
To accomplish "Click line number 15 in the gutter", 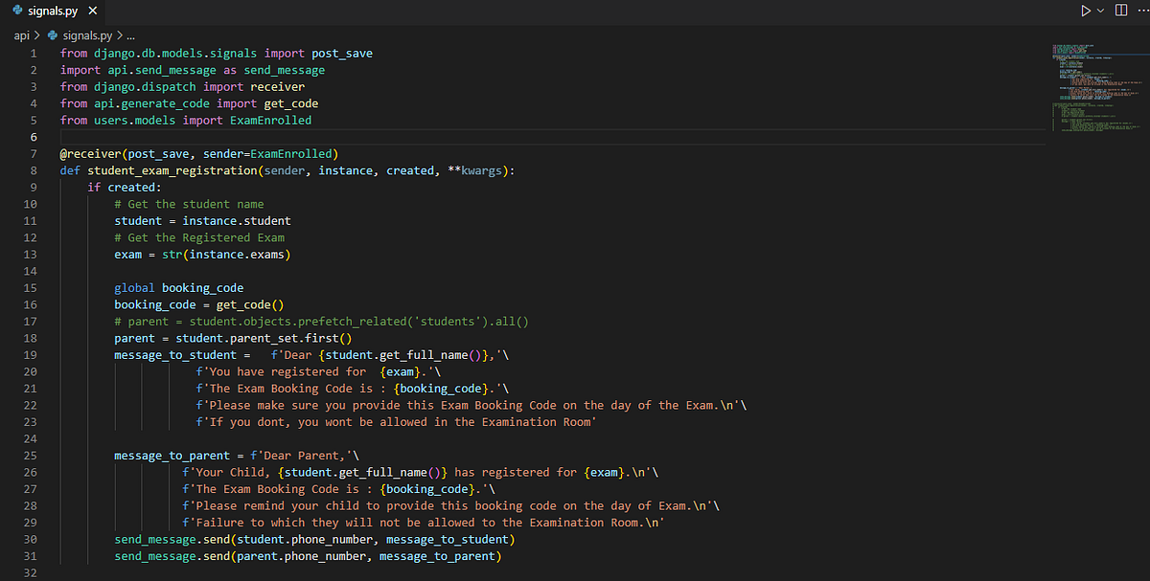I will point(30,287).
